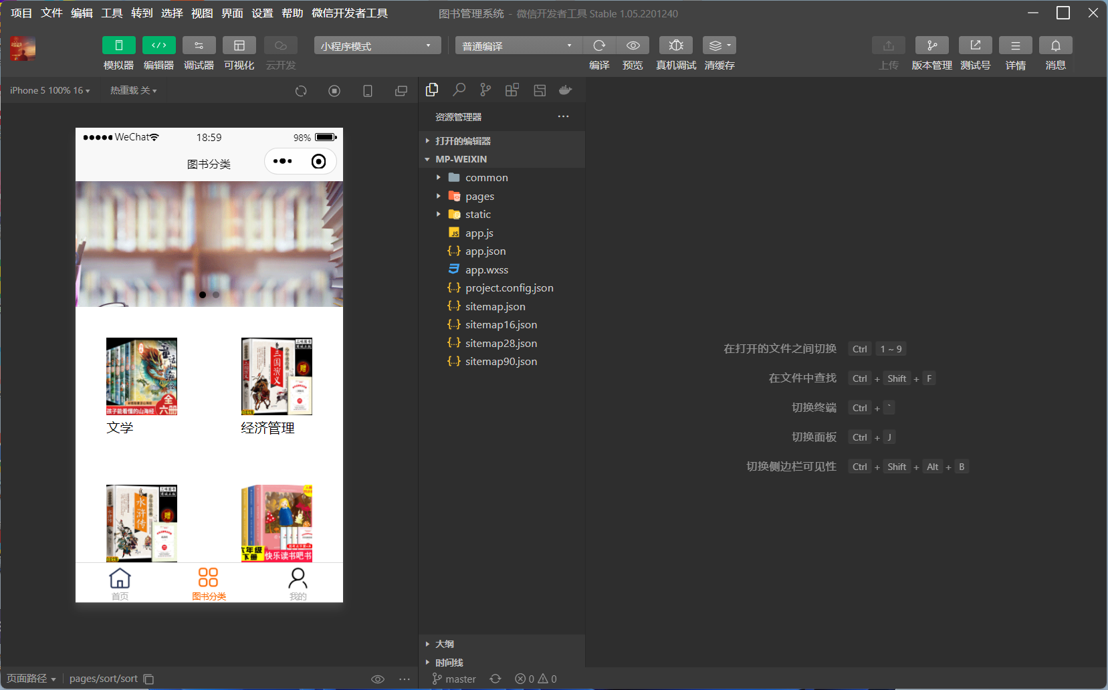The width and height of the screenshot is (1108, 690).
Task: Open resource manager more options (...)
Action: [564, 116]
